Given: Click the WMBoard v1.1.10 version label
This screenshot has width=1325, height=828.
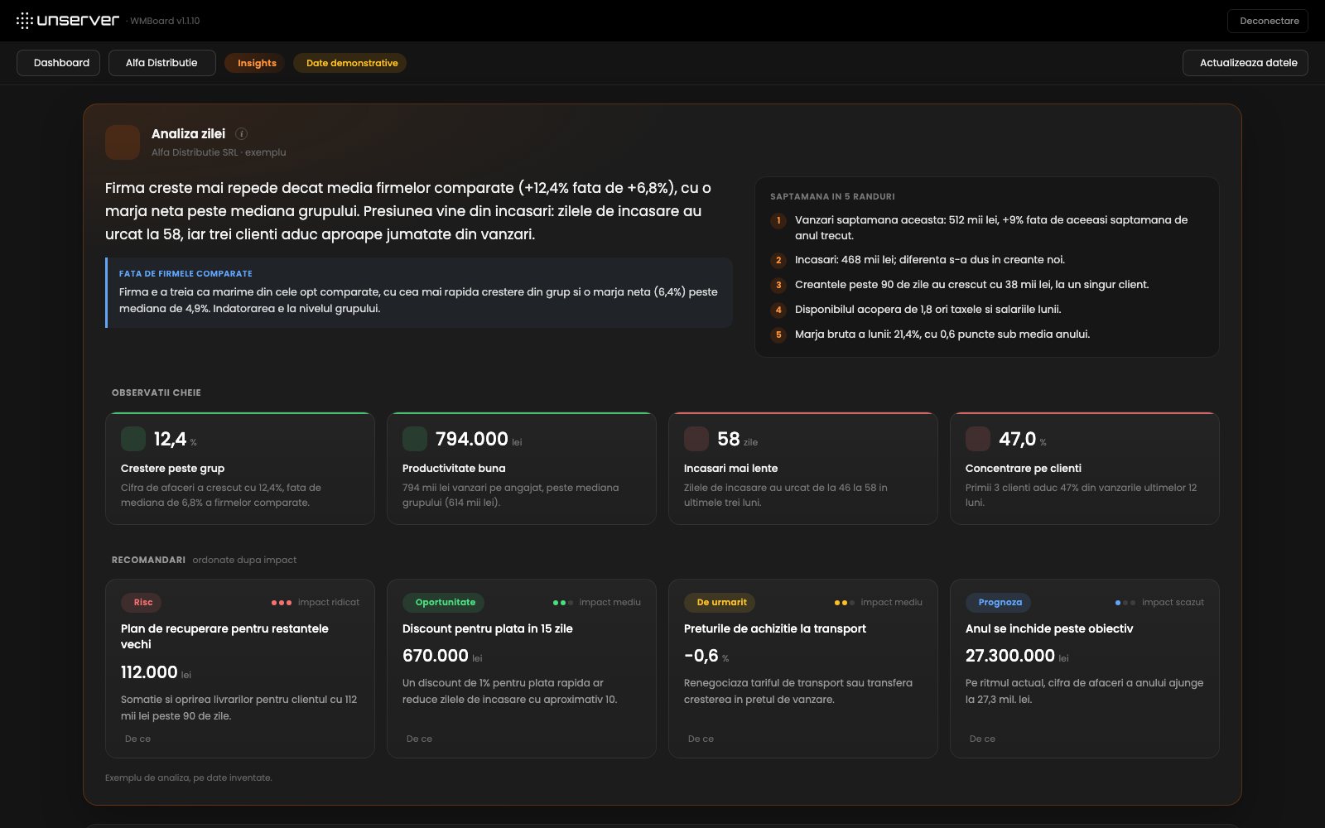Looking at the screenshot, I should point(165,21).
